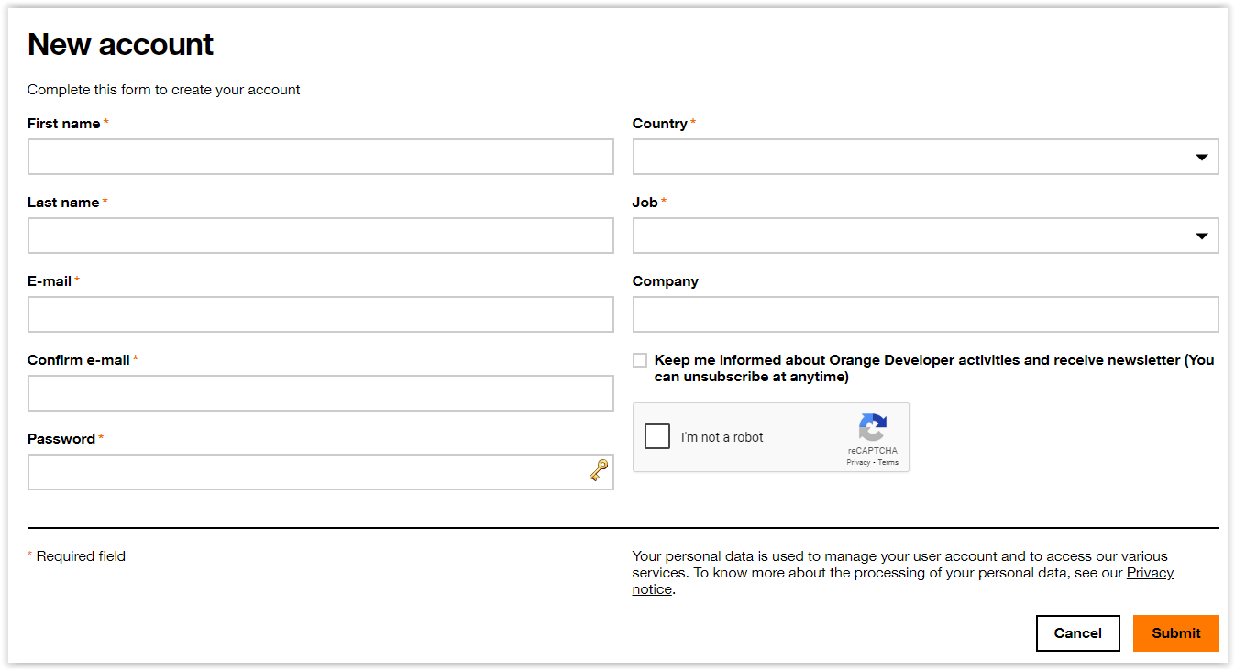Focus the First name input field
This screenshot has width=1235, height=670.
320,158
